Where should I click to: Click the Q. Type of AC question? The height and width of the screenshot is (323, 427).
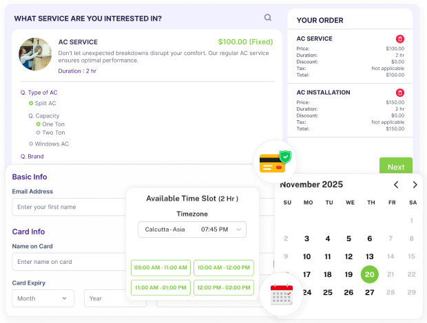(39, 93)
